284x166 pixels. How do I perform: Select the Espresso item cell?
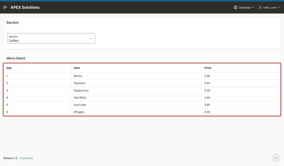point(136,83)
